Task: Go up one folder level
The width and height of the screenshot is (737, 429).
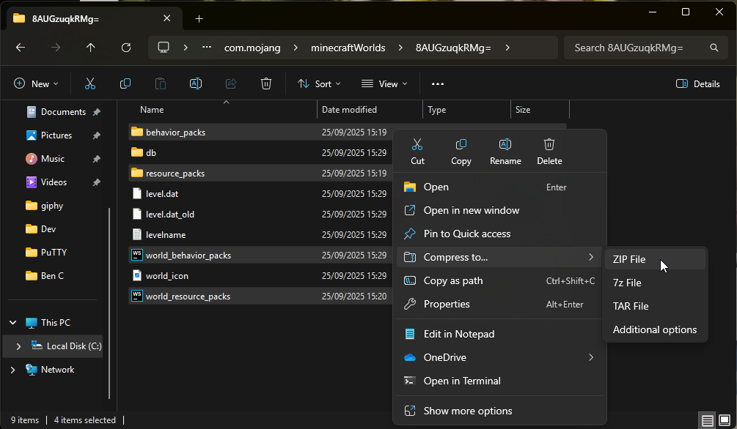Action: tap(91, 48)
